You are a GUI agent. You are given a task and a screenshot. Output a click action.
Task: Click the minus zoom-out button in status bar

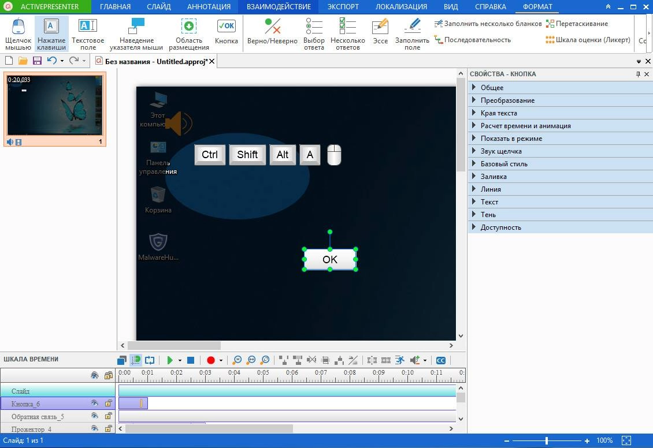click(x=506, y=440)
